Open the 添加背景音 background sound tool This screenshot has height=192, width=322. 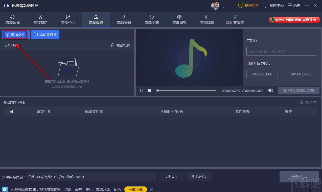[x=235, y=19]
